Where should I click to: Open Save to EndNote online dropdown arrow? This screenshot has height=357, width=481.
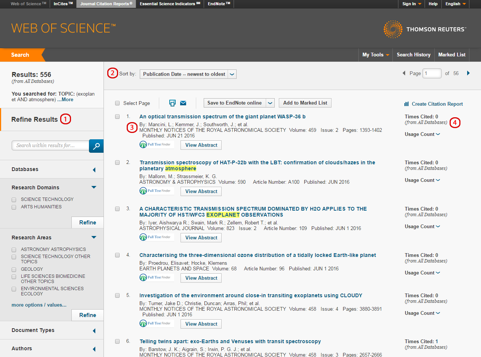click(x=270, y=103)
